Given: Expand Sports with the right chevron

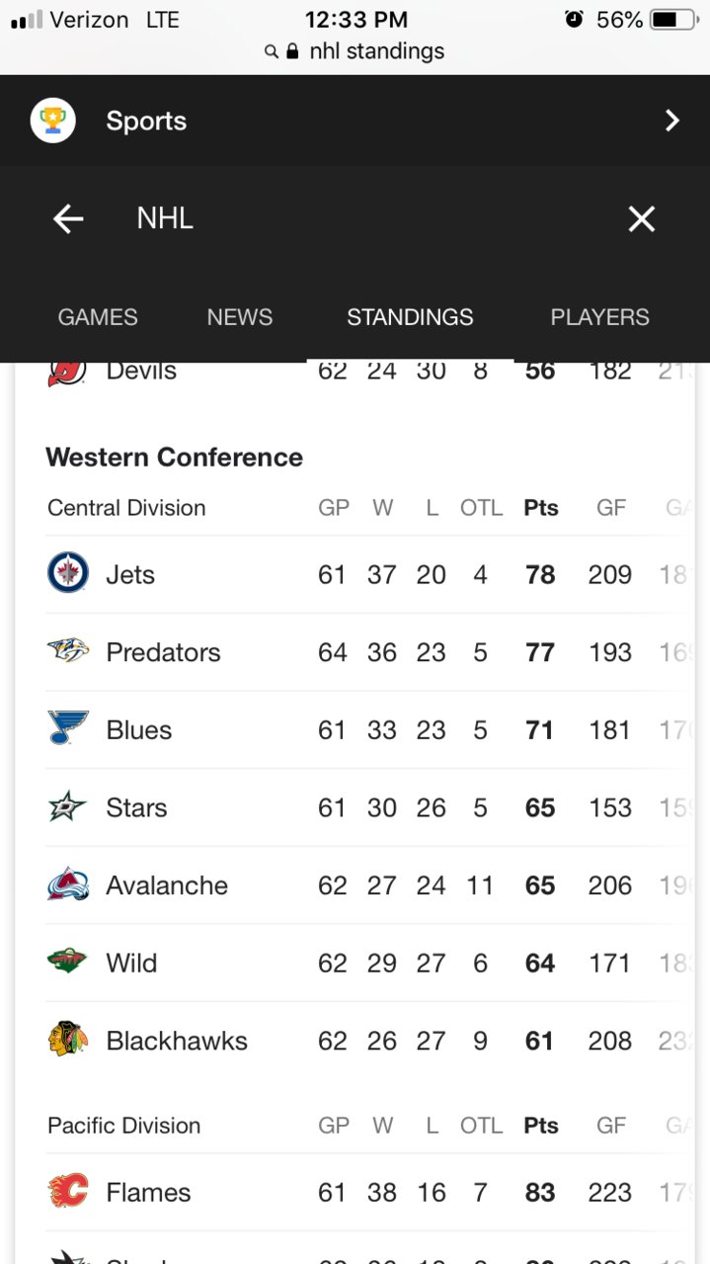Looking at the screenshot, I should click(671, 121).
